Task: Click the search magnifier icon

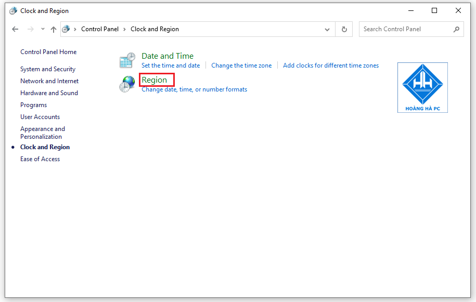Action: click(456, 29)
